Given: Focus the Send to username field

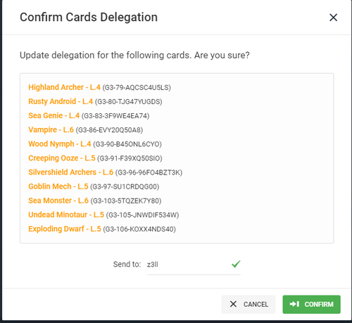Looking at the screenshot, I should point(194,265).
